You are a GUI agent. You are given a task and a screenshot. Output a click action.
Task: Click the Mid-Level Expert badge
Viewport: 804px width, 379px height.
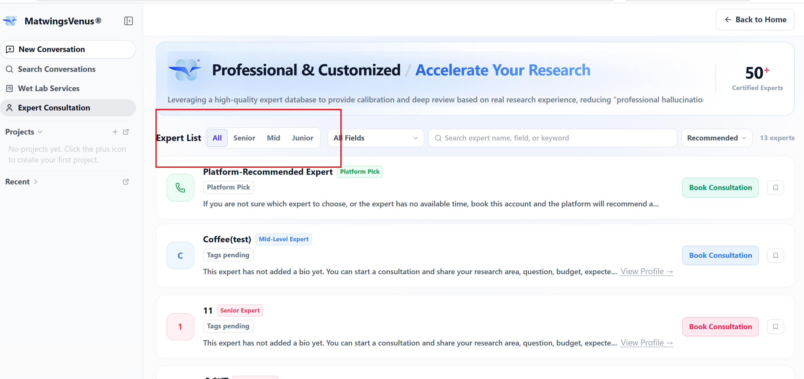(x=283, y=239)
